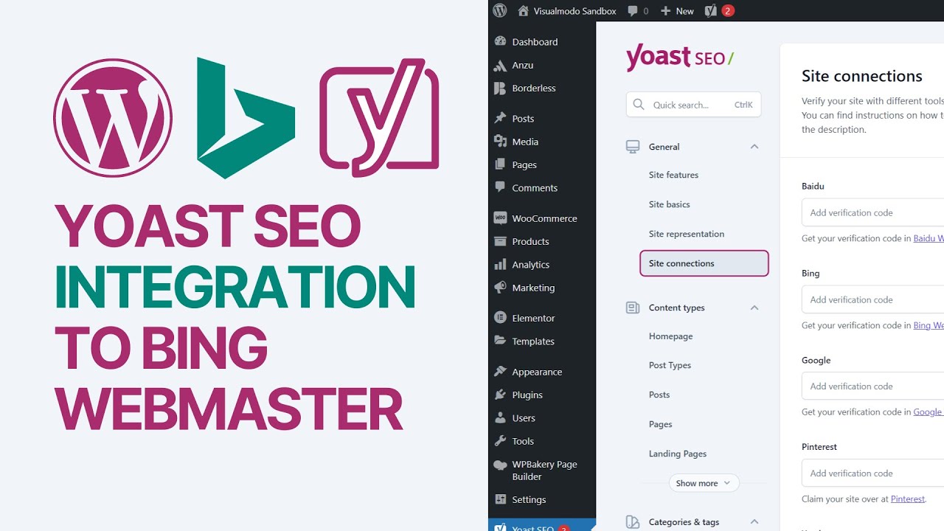The width and height of the screenshot is (944, 531).
Task: Click the WPBakery Page Builder icon
Action: pos(500,465)
